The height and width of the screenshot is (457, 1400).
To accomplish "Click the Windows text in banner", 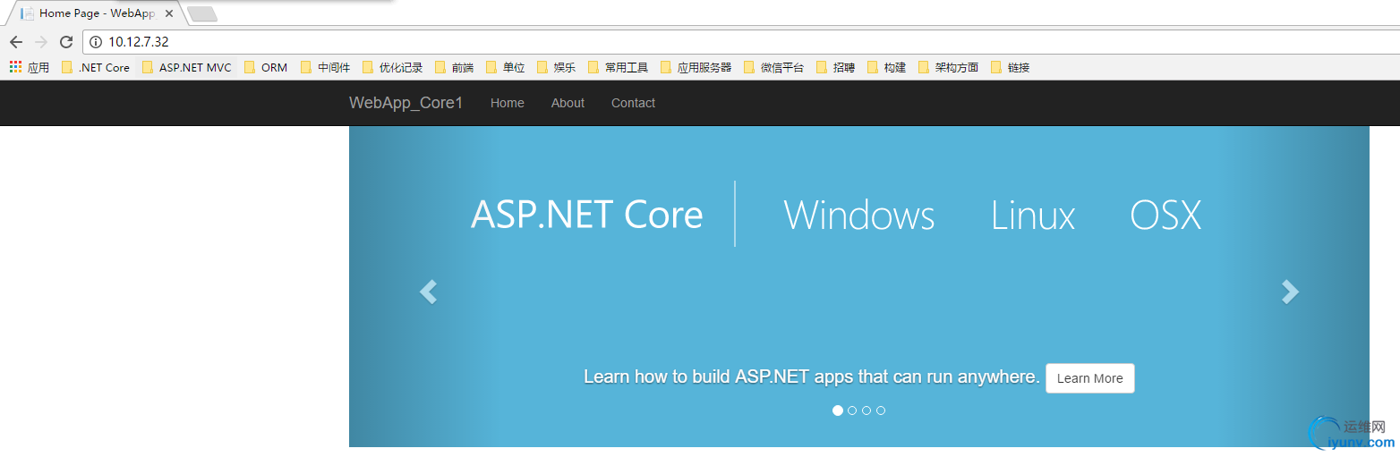I will click(859, 215).
